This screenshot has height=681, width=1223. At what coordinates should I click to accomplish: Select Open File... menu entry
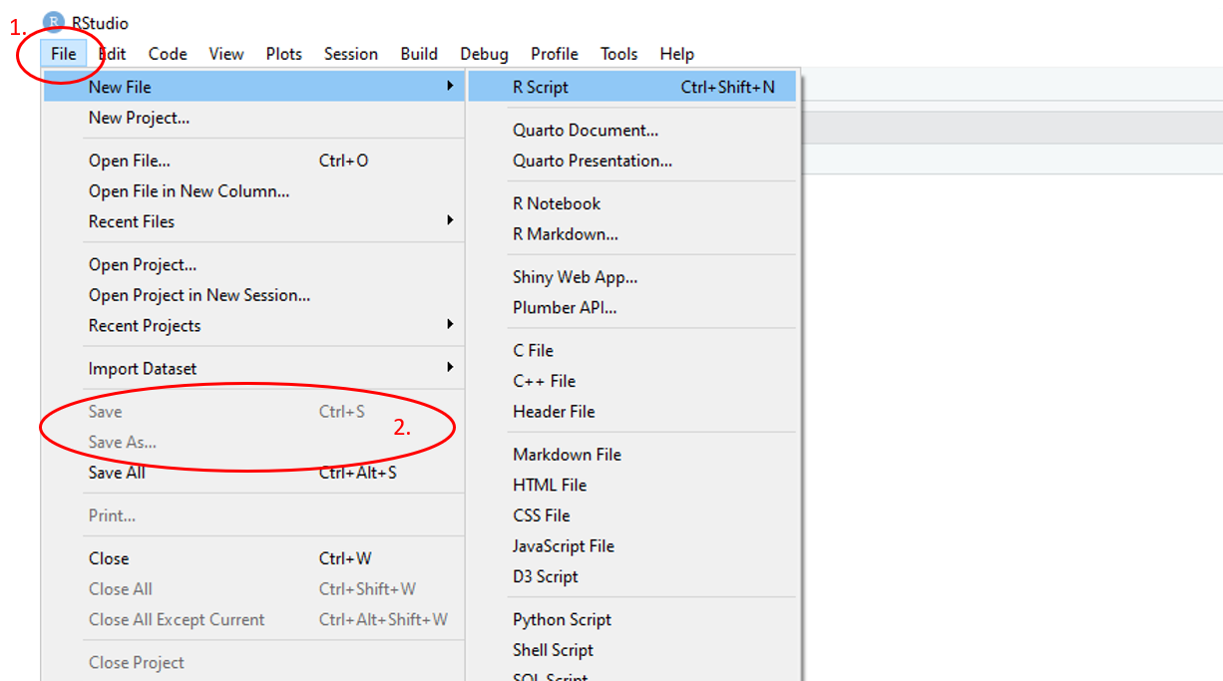[254, 161]
